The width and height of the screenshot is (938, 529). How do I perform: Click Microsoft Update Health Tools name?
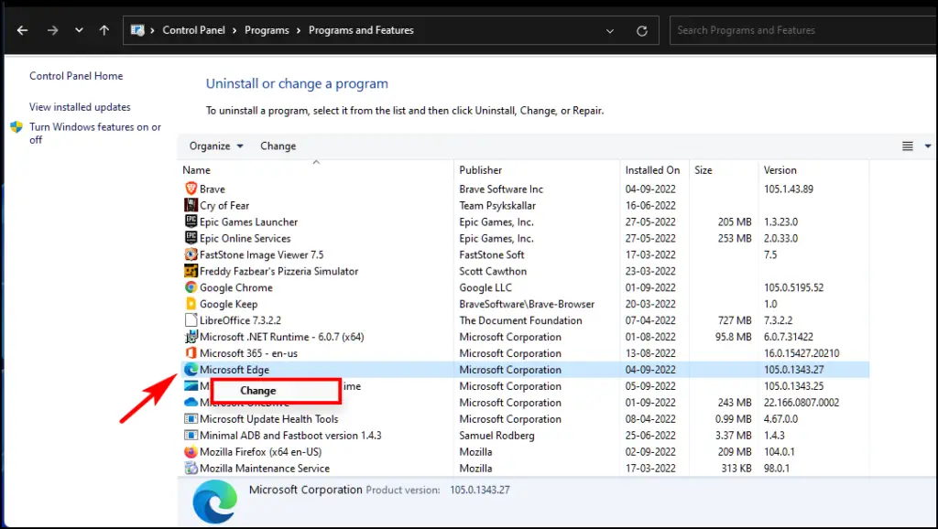[269, 419]
